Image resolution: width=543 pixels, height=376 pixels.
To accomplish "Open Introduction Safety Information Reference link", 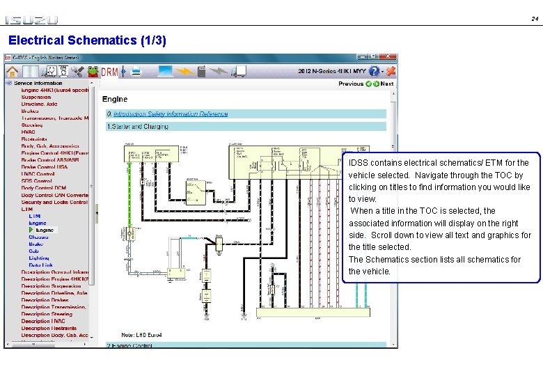I will click(171, 114).
